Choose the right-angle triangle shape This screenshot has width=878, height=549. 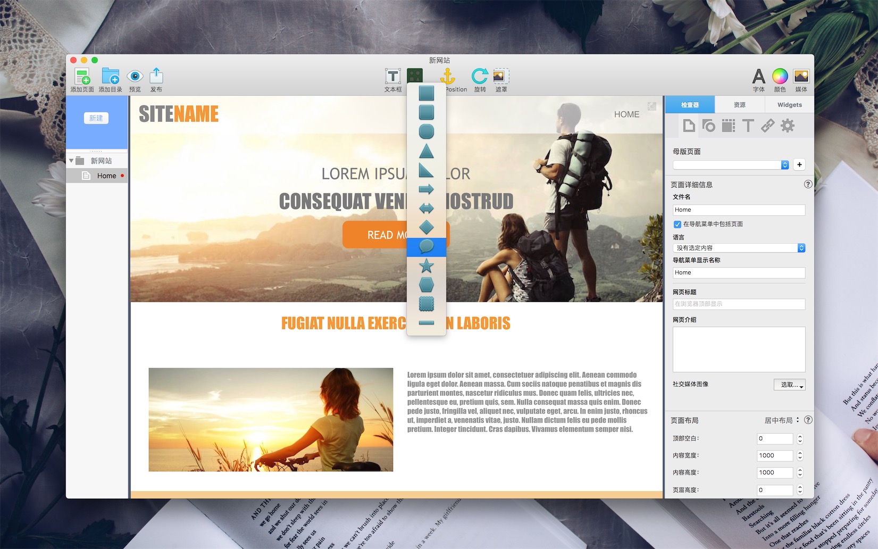coord(427,170)
